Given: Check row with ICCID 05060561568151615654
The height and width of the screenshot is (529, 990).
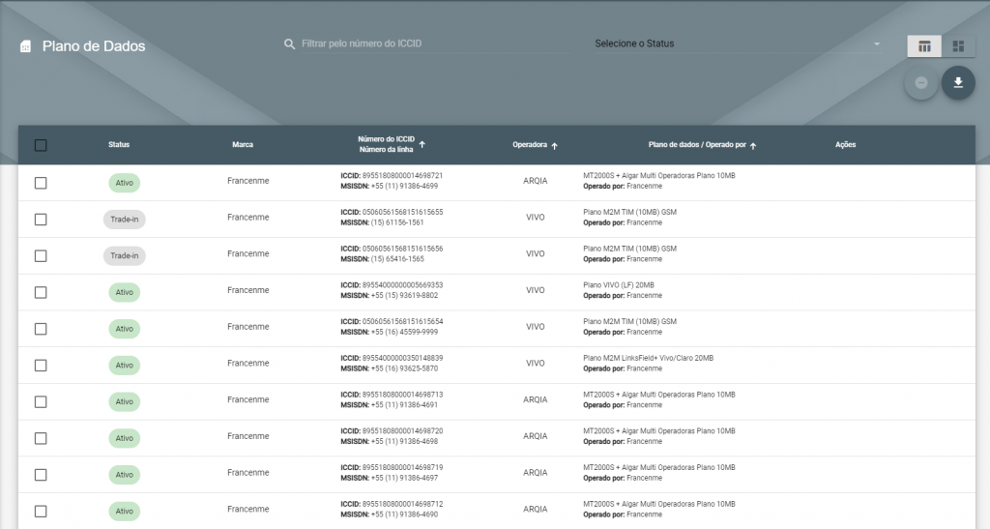Looking at the screenshot, I should (41, 329).
